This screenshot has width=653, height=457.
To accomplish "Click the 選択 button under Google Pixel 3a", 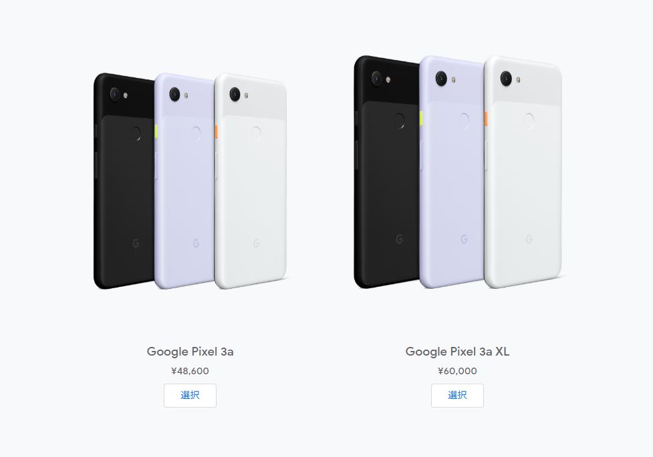I will pos(190,396).
